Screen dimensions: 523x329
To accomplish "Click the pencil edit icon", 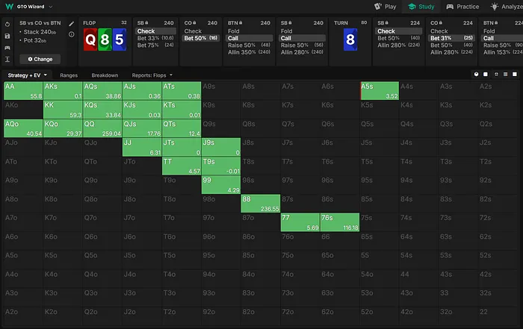I will click(72, 24).
